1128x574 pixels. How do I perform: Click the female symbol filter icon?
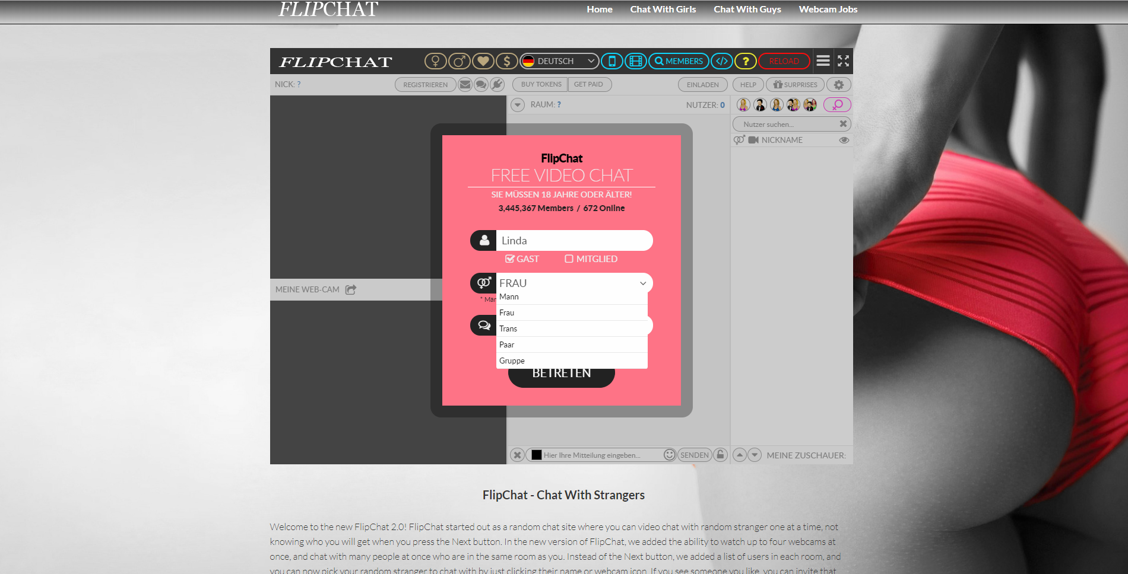435,61
